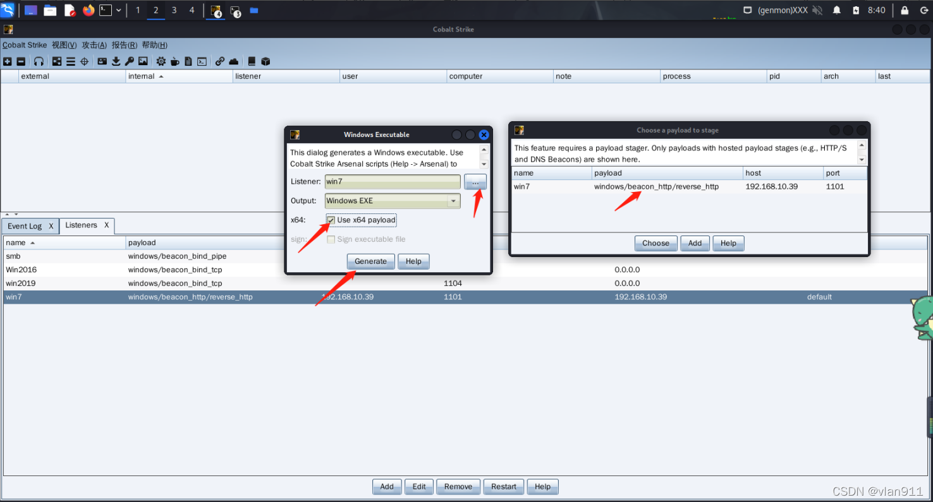The height and width of the screenshot is (502, 933).
Task: Uncheck Use x64 payload checkbox
Action: coord(331,220)
